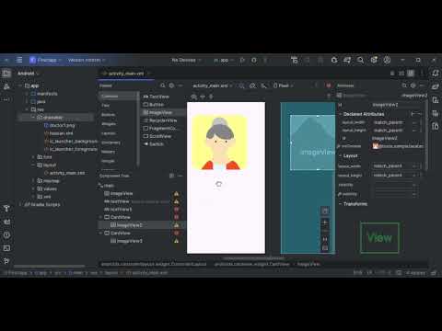Collapse the drawable folder

click(33, 118)
